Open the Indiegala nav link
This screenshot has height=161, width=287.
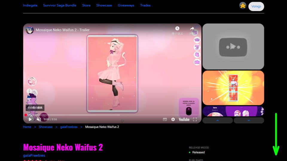pos(30,5)
